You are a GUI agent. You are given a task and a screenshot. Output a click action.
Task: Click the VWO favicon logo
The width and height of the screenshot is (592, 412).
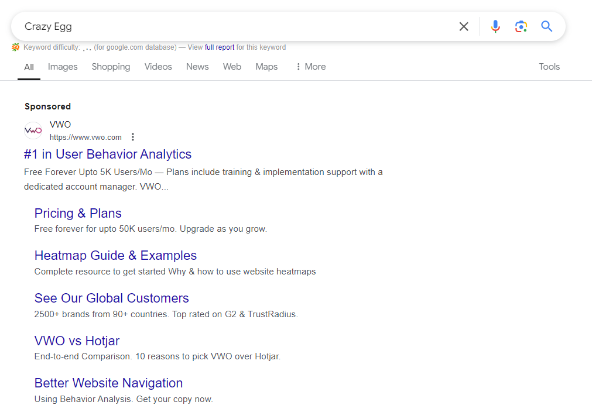click(x=33, y=131)
